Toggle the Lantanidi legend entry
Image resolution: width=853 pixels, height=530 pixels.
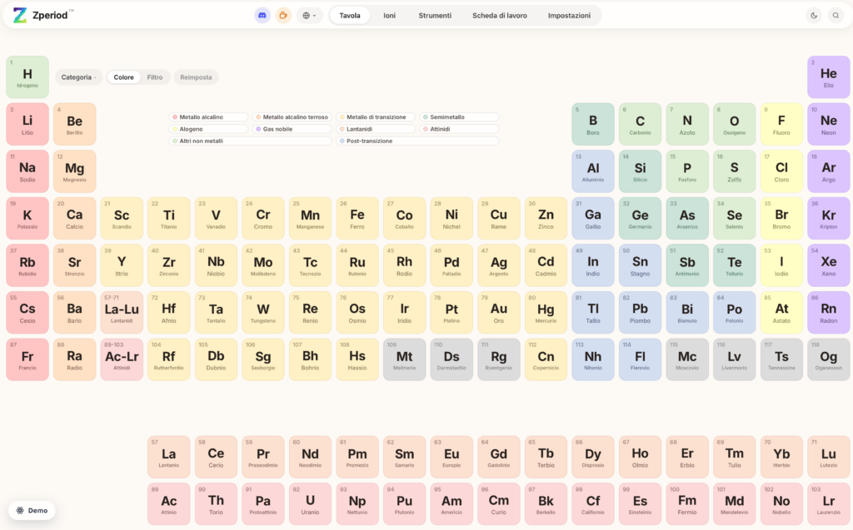click(x=376, y=129)
